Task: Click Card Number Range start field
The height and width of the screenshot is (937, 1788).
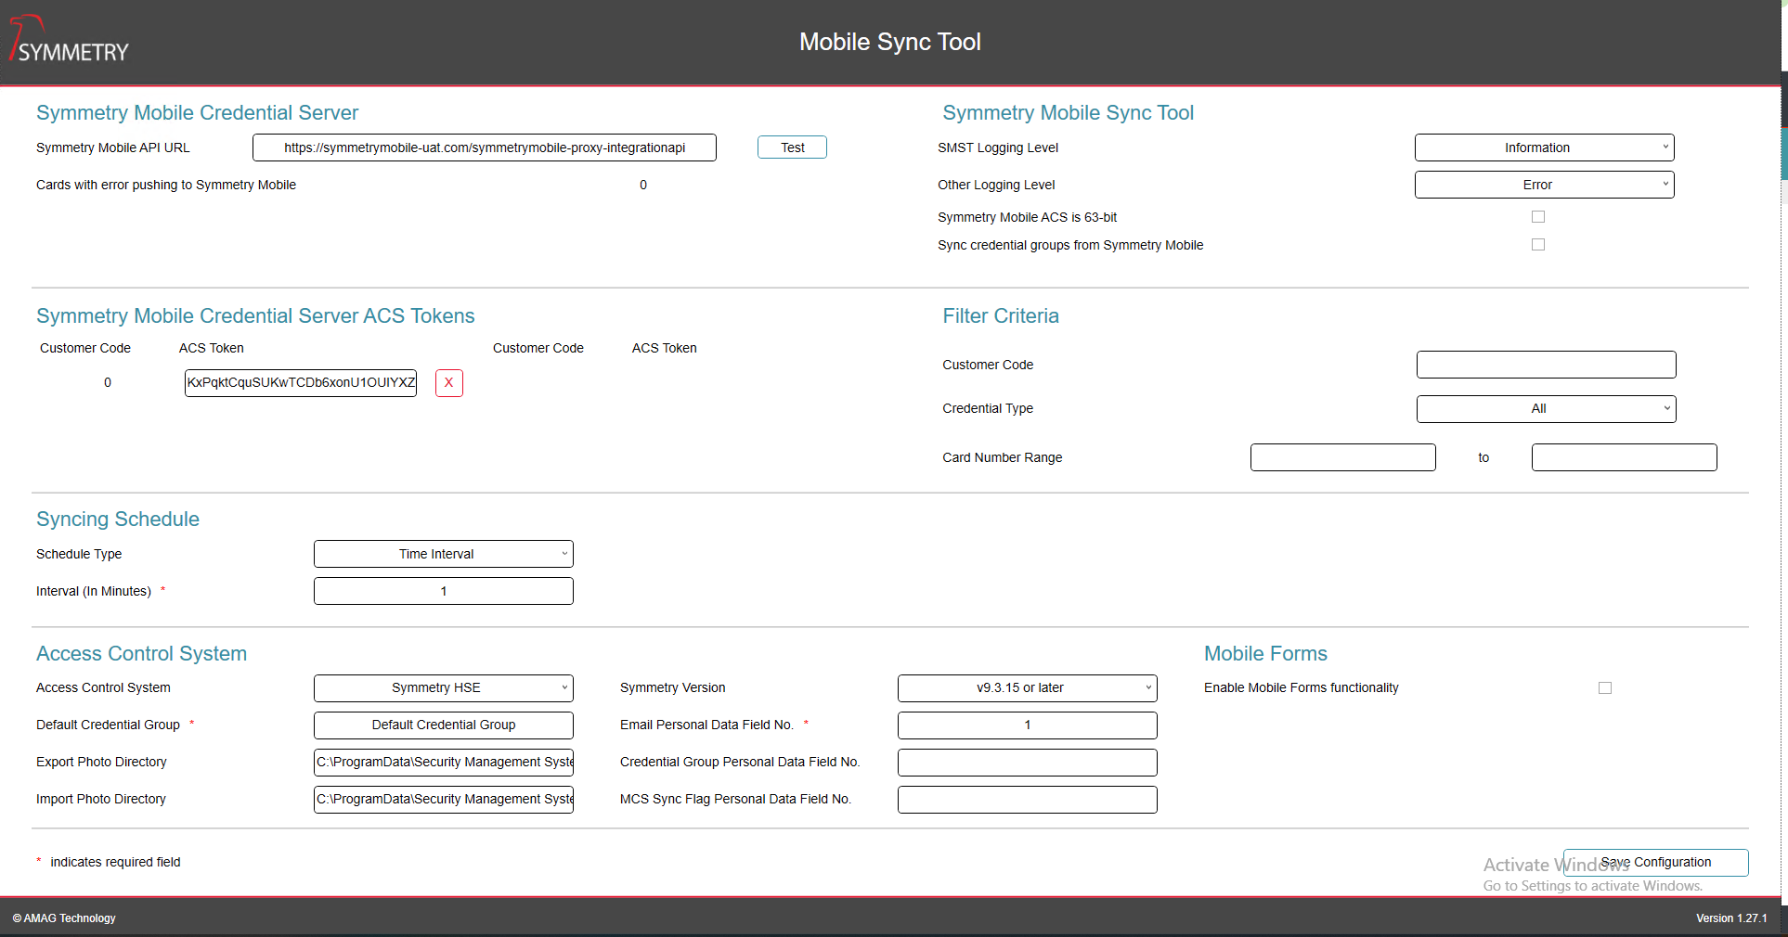Action: coord(1343,457)
